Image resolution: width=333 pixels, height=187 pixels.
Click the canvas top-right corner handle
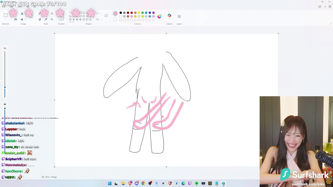(x=278, y=33)
